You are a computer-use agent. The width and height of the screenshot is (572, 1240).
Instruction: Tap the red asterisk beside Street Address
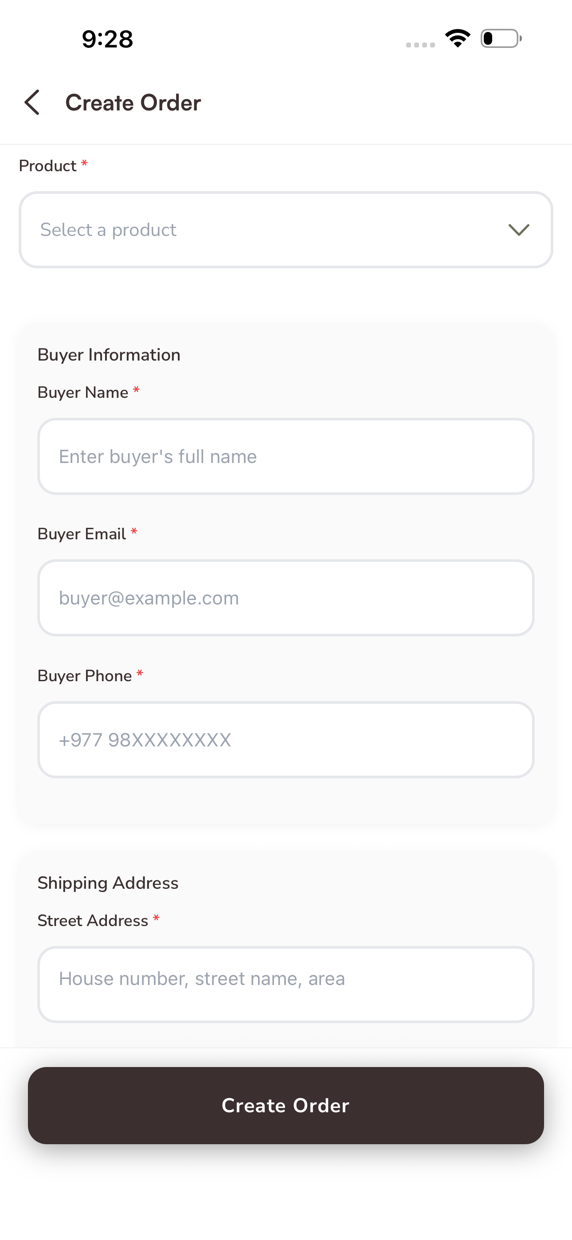156,919
